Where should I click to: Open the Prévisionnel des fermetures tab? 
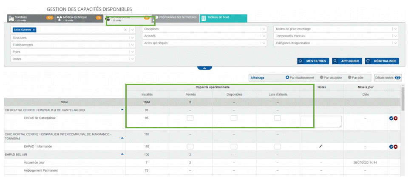pyautogui.click(x=176, y=18)
